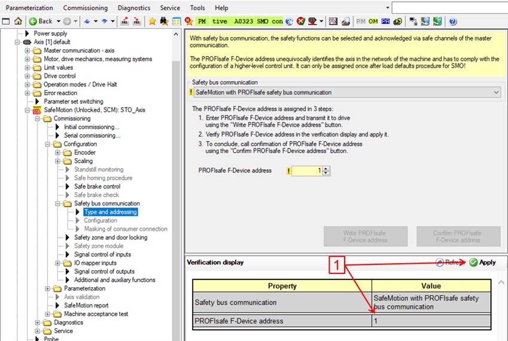
Task: Click the home icon in toolbar
Action: tap(18, 22)
